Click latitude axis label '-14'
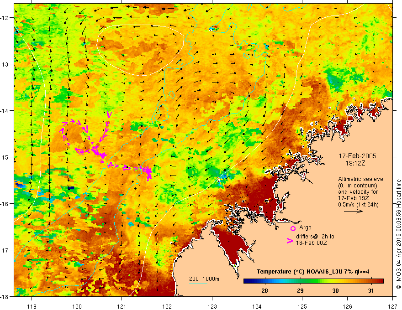Image resolution: width=402 pixels, height=310 pixels. click(x=5, y=111)
